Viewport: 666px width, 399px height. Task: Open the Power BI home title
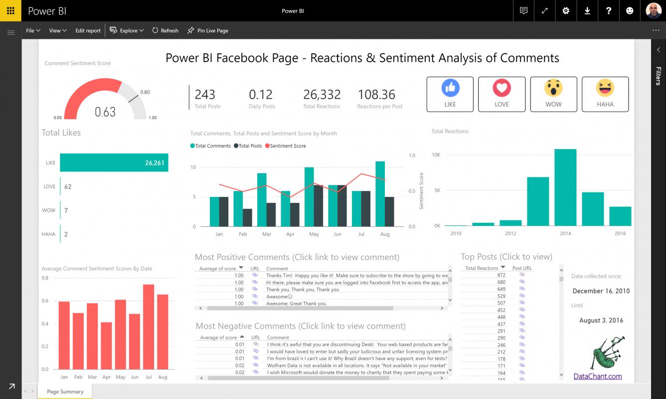tap(47, 10)
